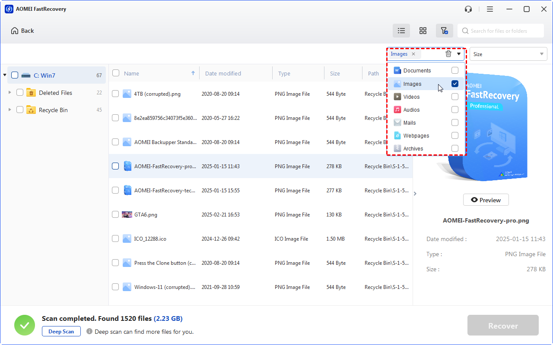Switch to list view
The height and width of the screenshot is (345, 553).
[x=401, y=31]
